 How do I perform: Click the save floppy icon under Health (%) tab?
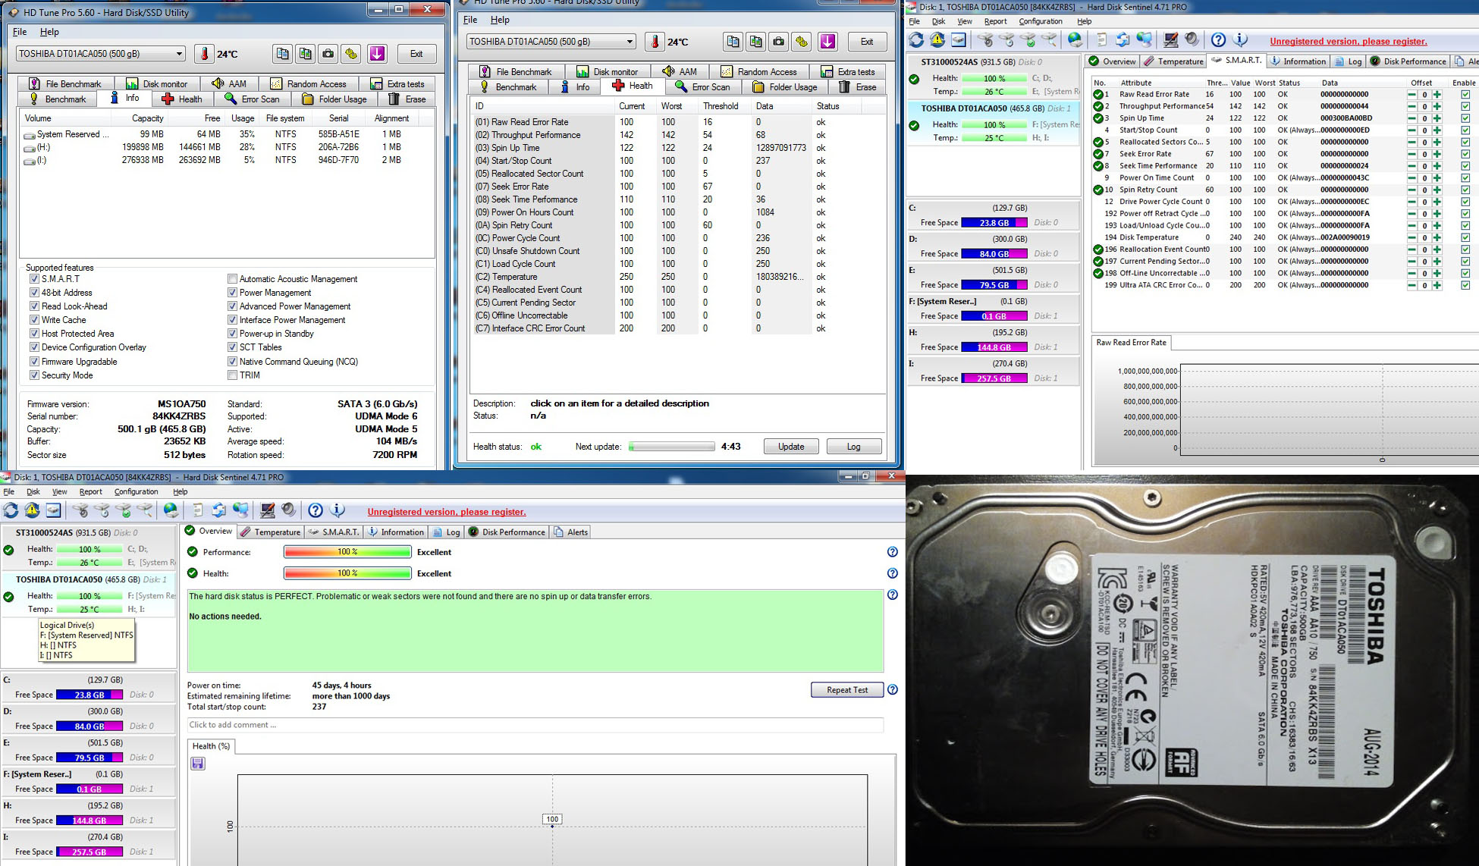click(198, 764)
